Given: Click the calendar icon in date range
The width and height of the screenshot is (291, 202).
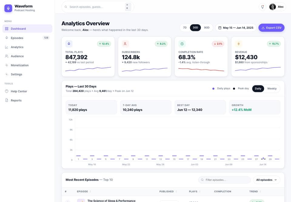Looking at the screenshot, I should [220, 28].
